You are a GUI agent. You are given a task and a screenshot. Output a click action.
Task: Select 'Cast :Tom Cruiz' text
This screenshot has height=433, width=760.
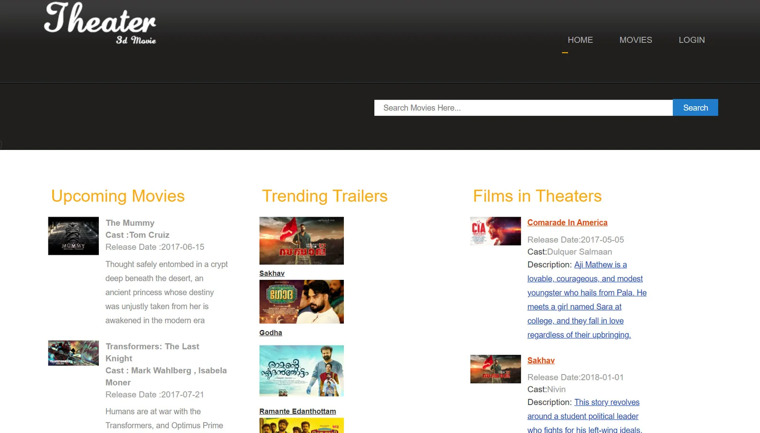pos(137,235)
